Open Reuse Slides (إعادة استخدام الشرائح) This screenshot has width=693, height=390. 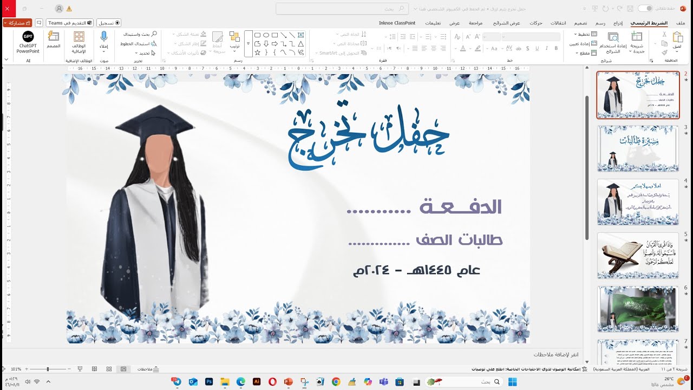pos(613,43)
